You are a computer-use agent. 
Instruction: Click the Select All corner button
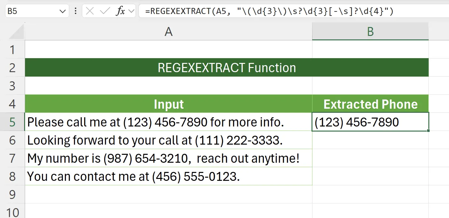click(x=13, y=32)
